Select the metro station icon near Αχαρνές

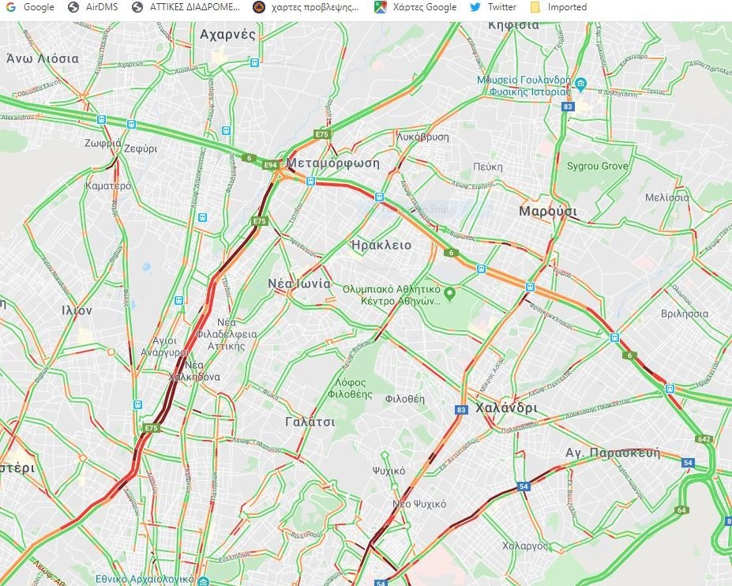click(254, 62)
